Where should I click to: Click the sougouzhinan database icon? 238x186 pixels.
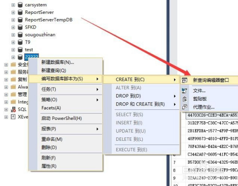click(x=20, y=35)
